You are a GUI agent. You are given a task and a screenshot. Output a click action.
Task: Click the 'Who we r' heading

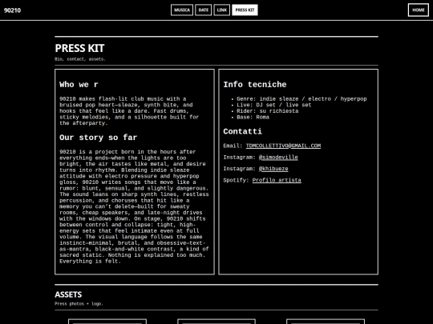[x=79, y=85]
